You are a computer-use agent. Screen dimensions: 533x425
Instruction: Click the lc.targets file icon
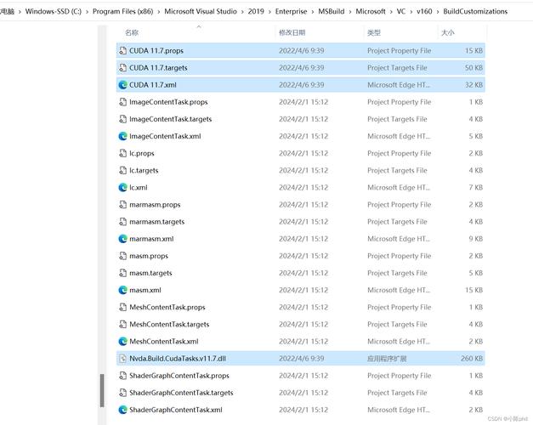[x=122, y=170]
